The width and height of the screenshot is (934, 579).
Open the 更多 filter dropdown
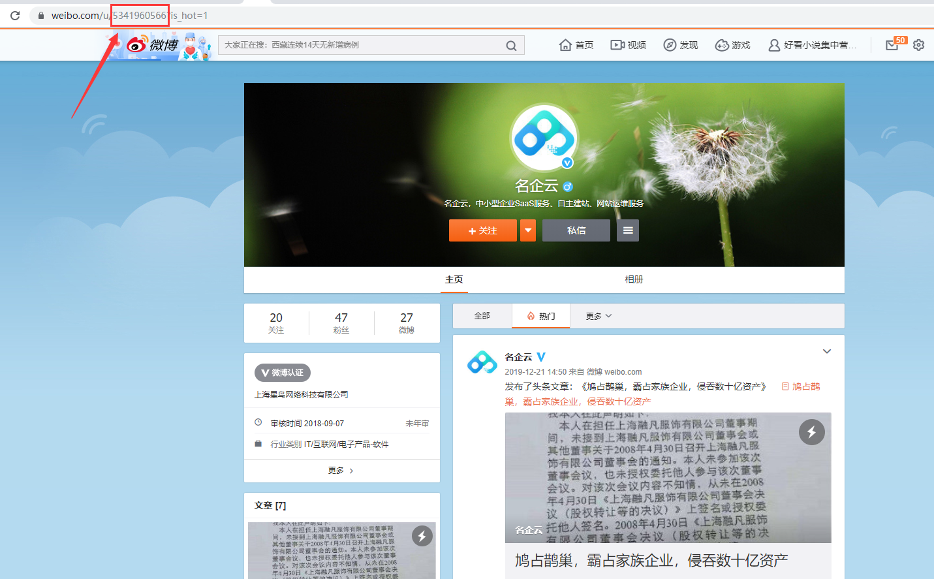[599, 316]
